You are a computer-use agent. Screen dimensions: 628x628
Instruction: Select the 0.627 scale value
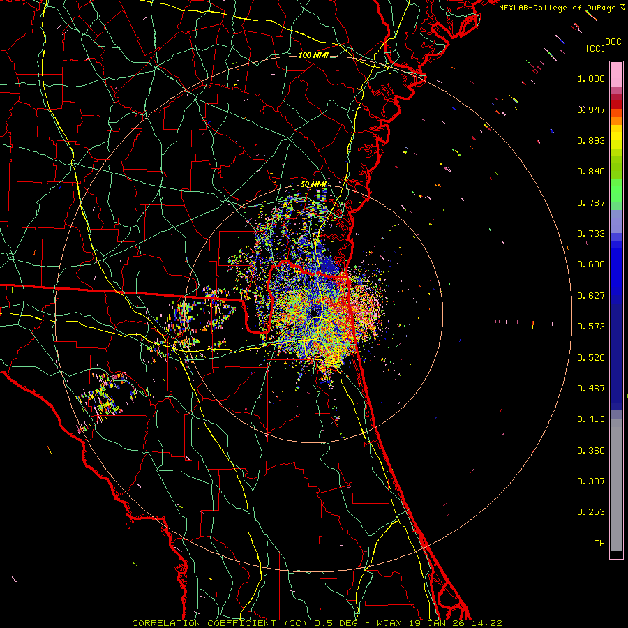pyautogui.click(x=591, y=296)
